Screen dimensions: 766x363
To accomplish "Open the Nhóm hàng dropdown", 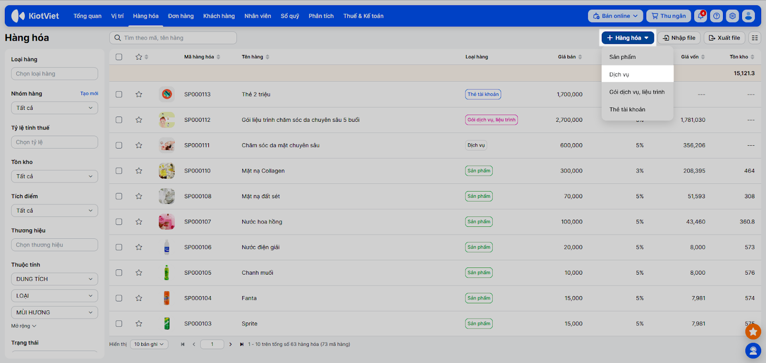I will (54, 108).
